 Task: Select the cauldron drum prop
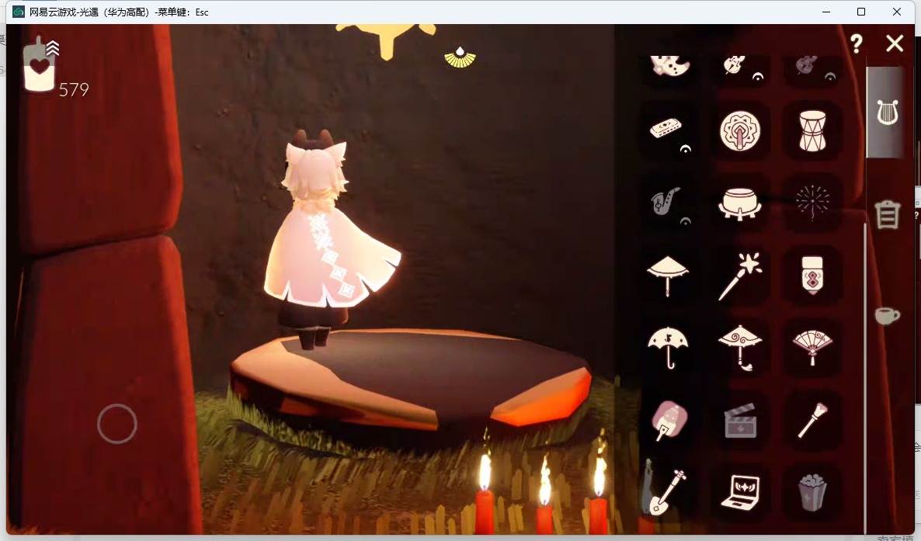click(x=739, y=203)
